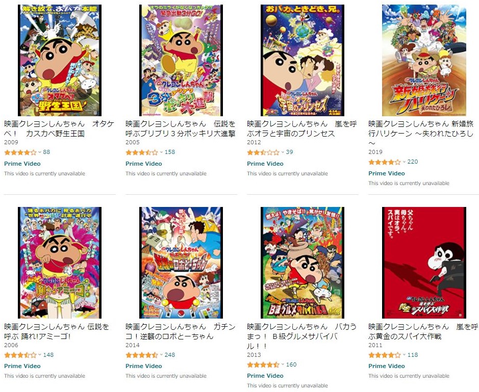
Task: Open the 2005 3分ポッキリ大進撃 poster thumbnail
Action: pyautogui.click(x=181, y=60)
